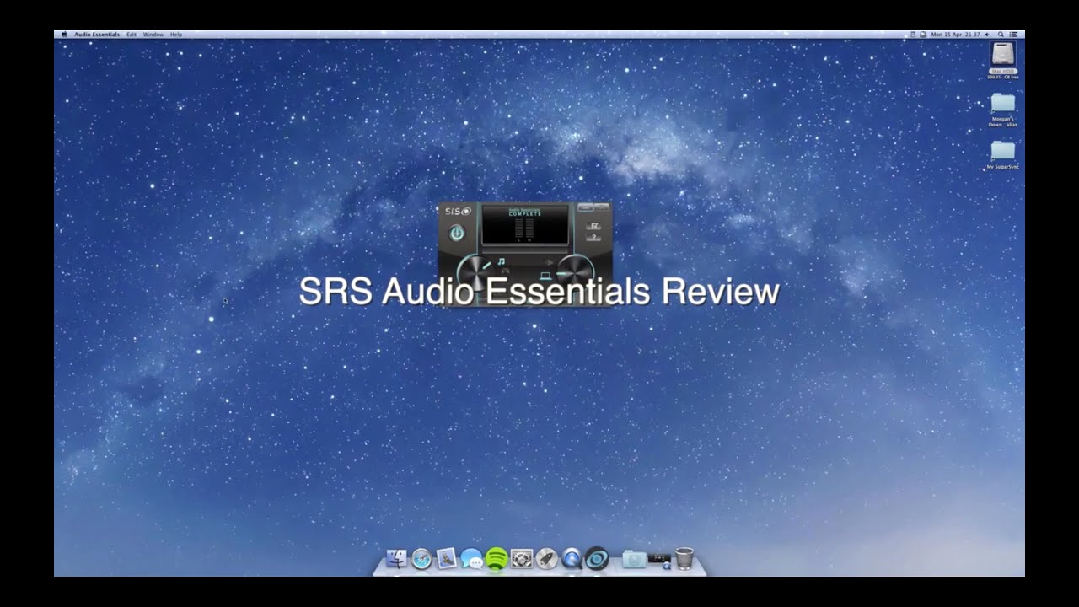
Task: Click the left content mode dial
Action: click(x=475, y=271)
